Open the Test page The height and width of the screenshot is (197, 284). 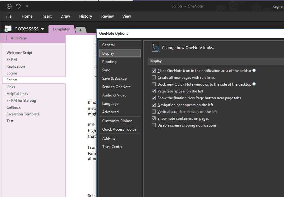34,121
